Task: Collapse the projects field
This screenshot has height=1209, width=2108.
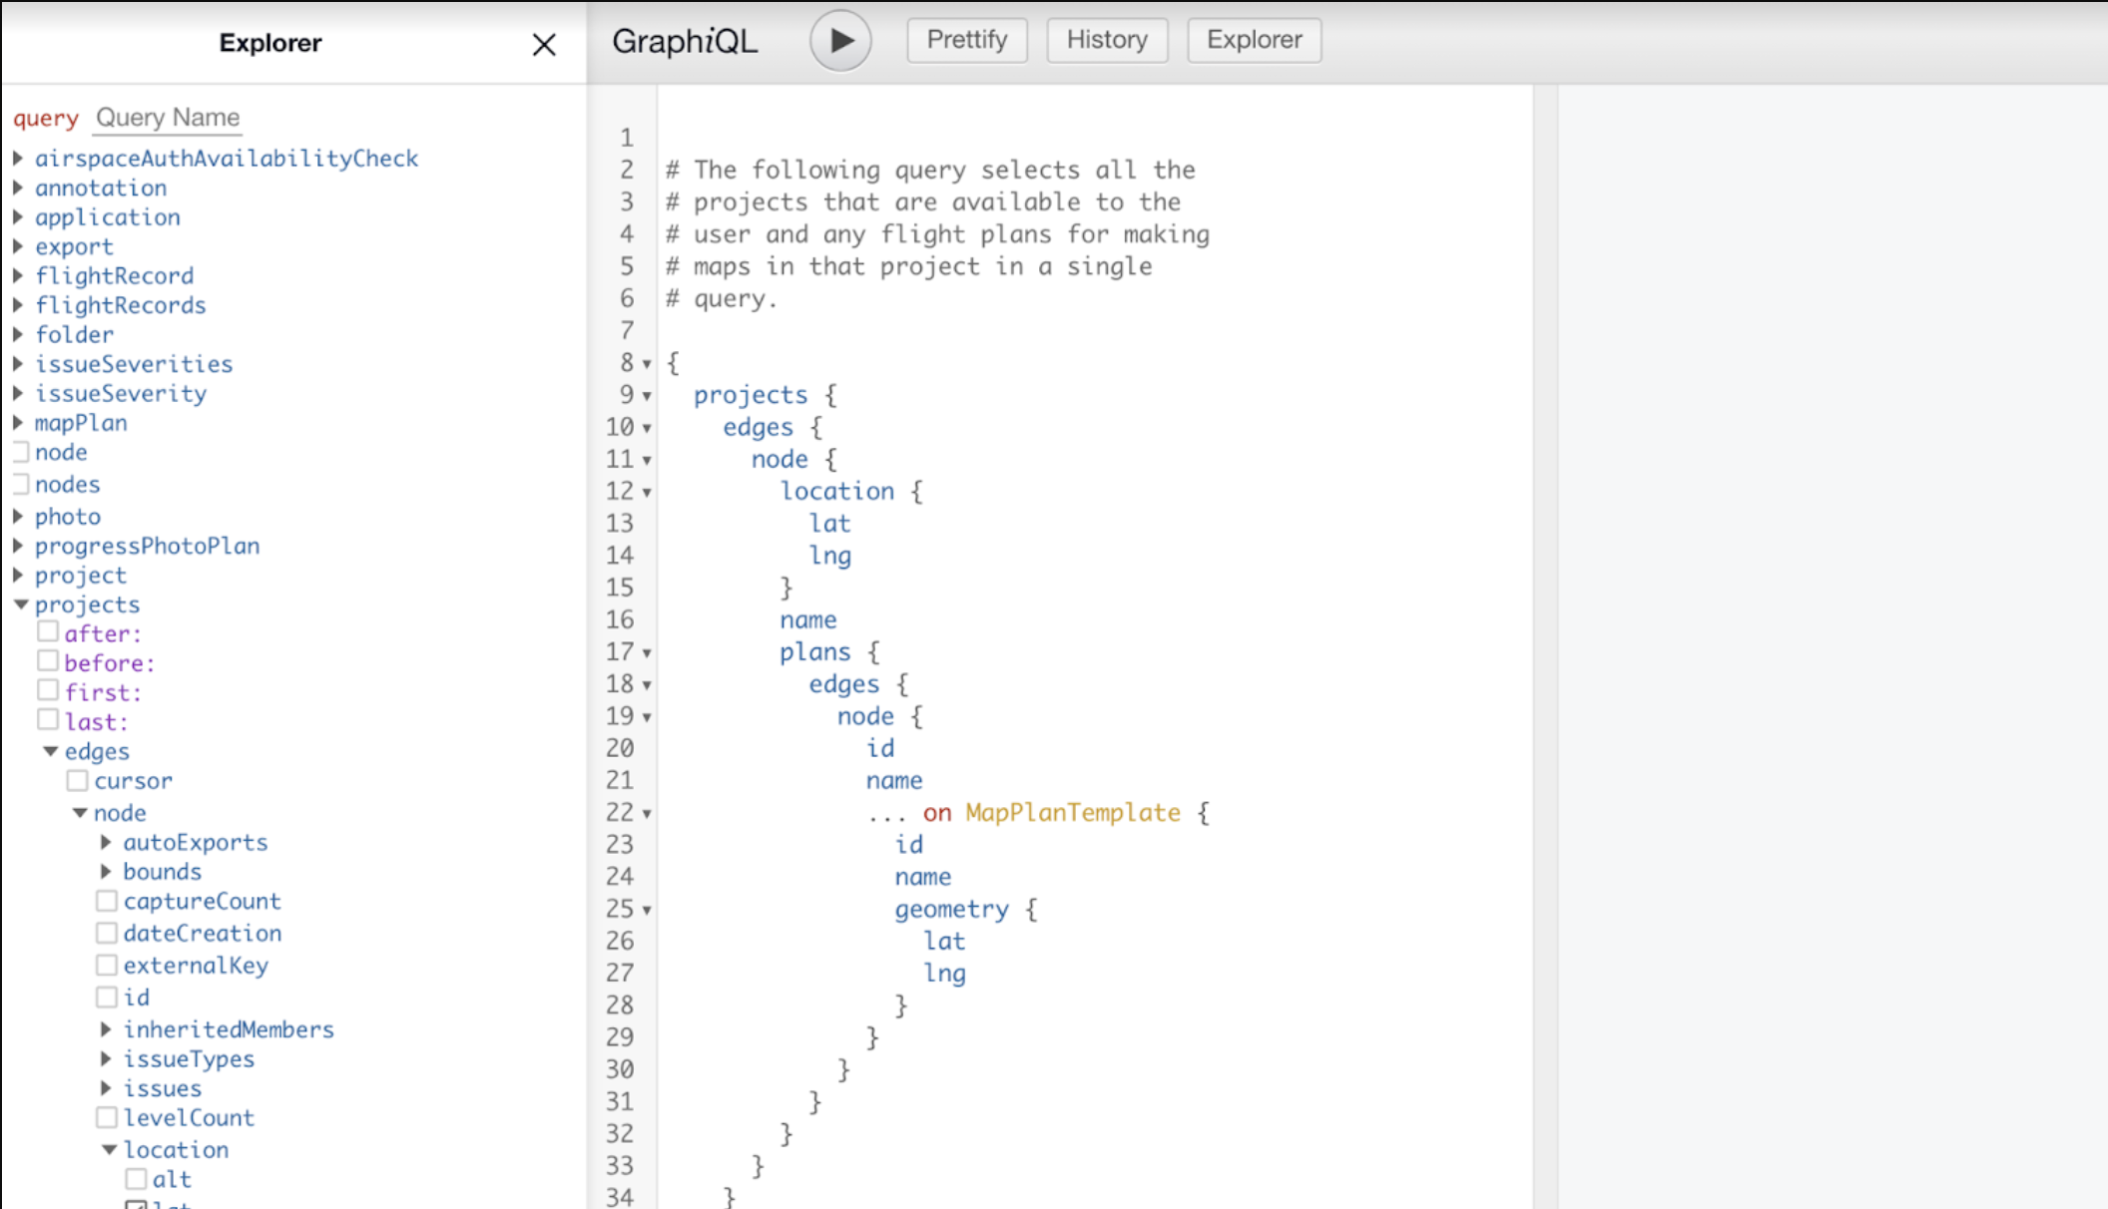Action: pyautogui.click(x=21, y=604)
